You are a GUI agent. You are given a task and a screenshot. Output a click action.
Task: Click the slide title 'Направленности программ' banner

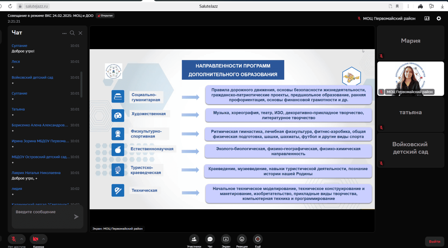pyautogui.click(x=233, y=70)
